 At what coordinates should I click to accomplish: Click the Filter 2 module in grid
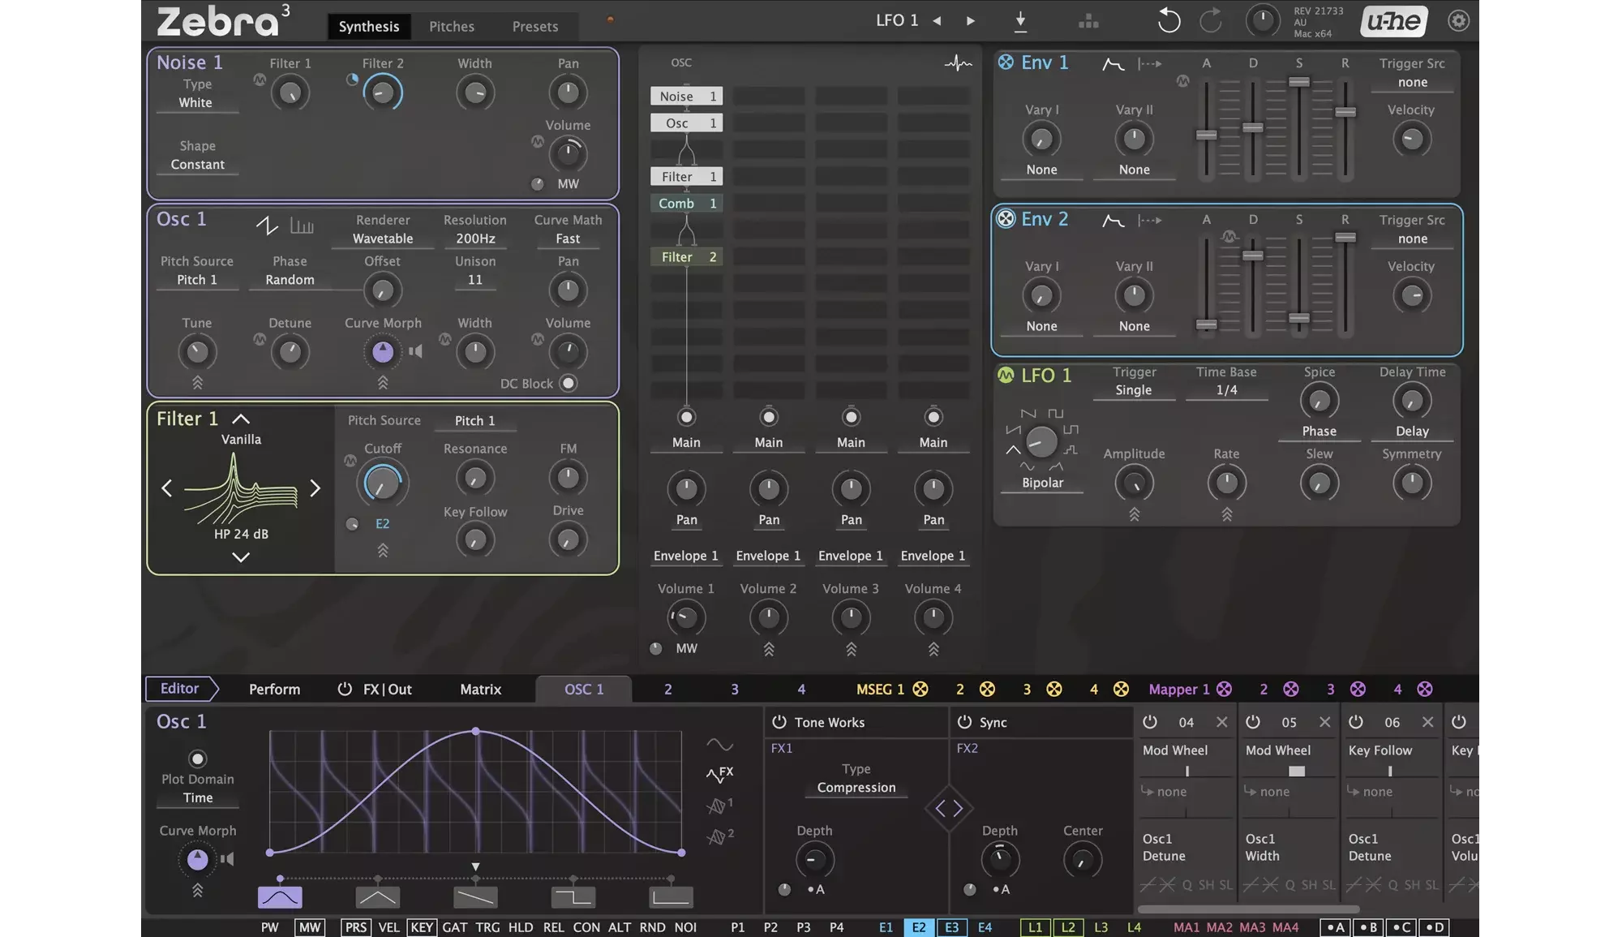click(686, 257)
